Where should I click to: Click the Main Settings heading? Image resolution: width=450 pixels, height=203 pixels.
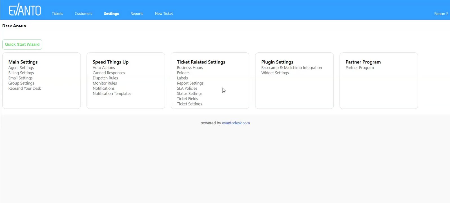click(23, 62)
